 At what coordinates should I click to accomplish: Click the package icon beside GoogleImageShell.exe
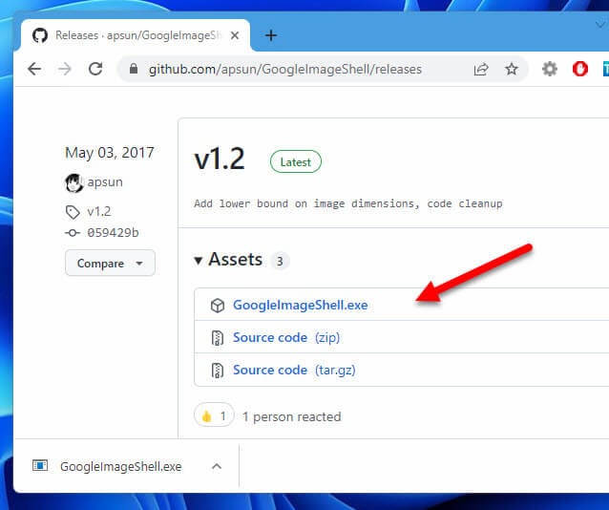[x=218, y=306]
